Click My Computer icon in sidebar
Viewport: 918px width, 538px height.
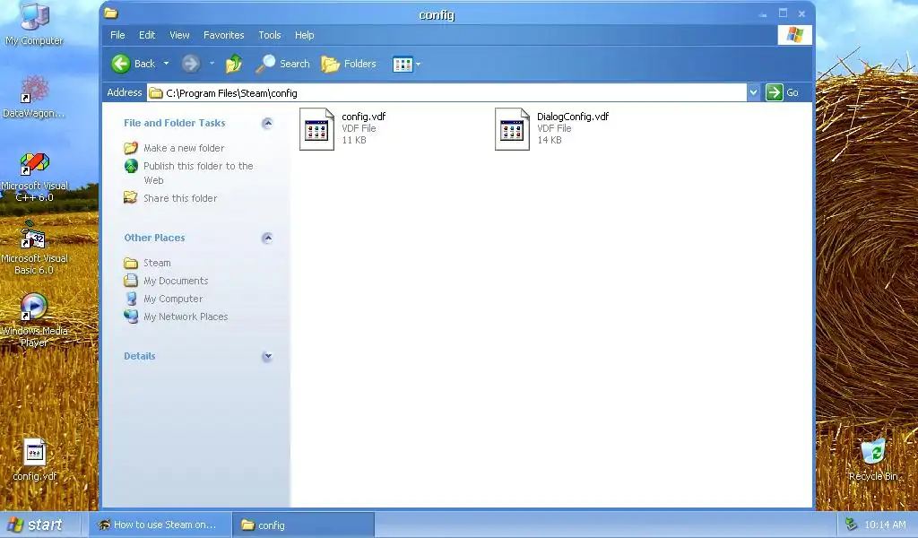(131, 299)
